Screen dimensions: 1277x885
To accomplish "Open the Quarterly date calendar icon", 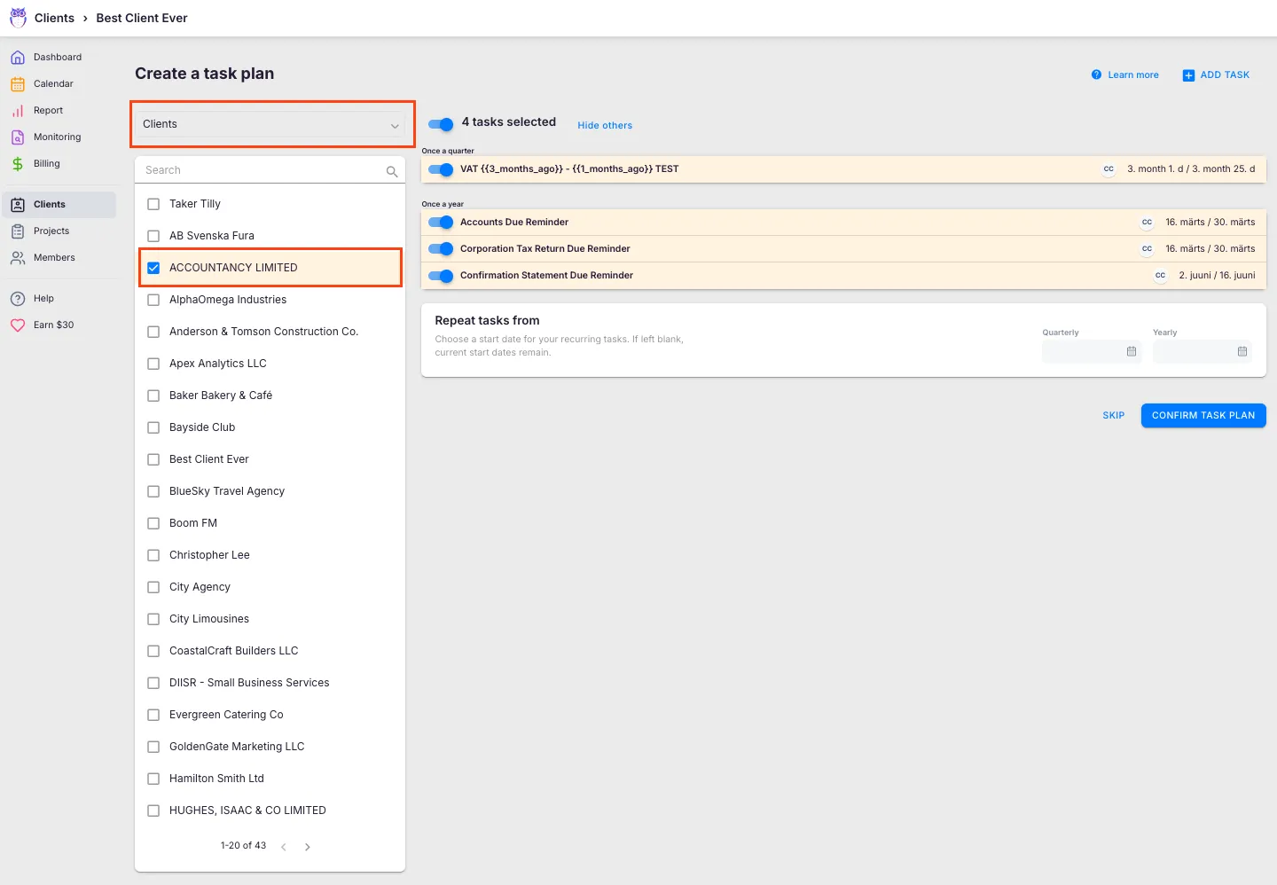I will 1132,352.
